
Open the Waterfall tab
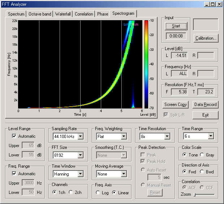[63, 14]
